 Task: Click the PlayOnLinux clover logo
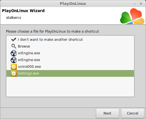[x=132, y=16]
